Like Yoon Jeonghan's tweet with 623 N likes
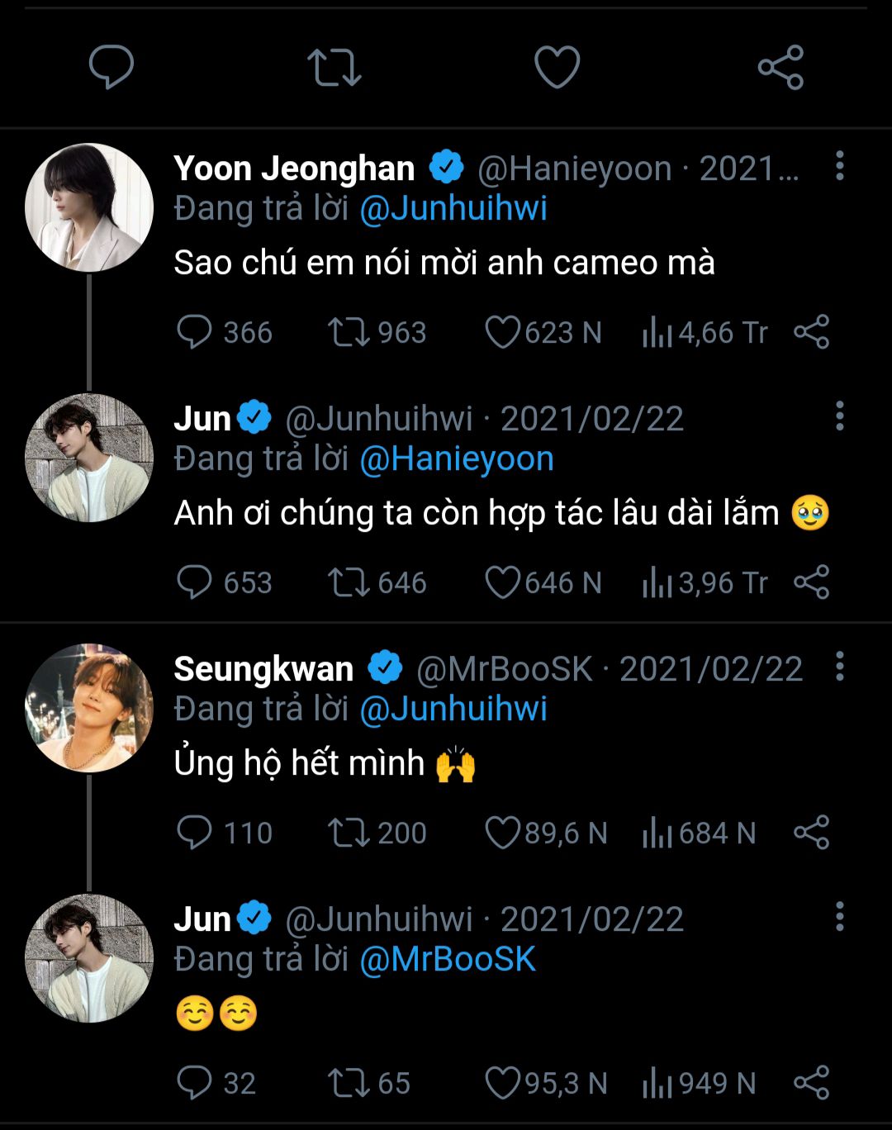 (501, 332)
